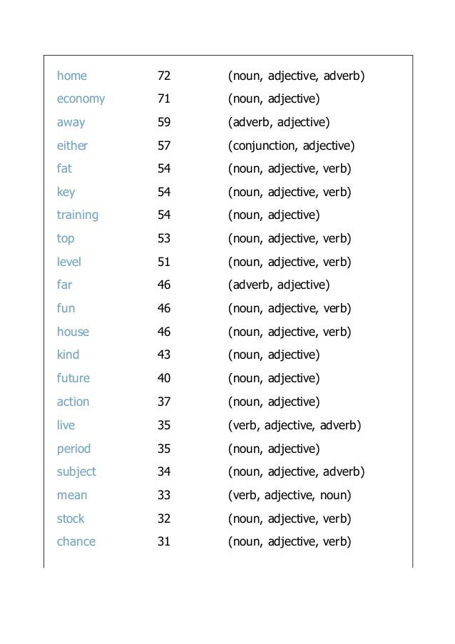
Task: Follow the 'away' word link
Action: coord(71,123)
